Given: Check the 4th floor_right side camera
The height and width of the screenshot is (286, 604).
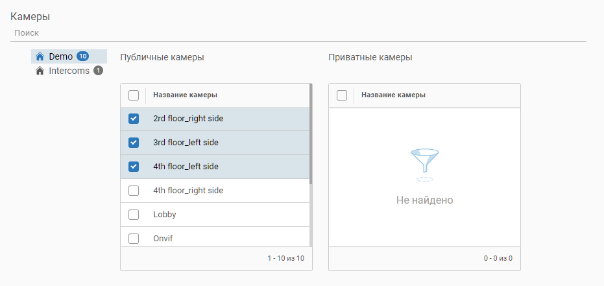Looking at the screenshot, I should [134, 191].
